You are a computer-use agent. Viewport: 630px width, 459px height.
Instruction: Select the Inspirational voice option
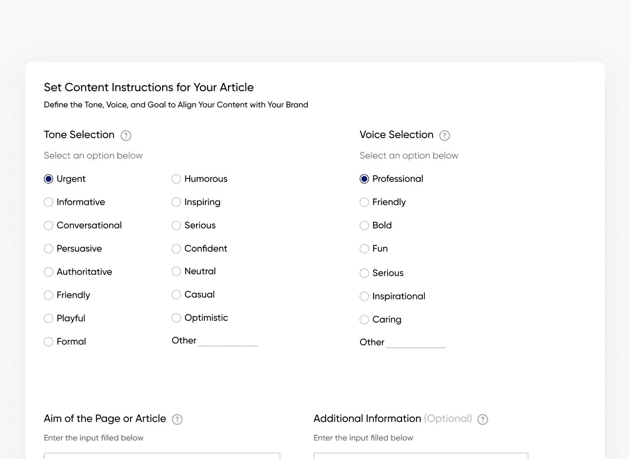364,297
